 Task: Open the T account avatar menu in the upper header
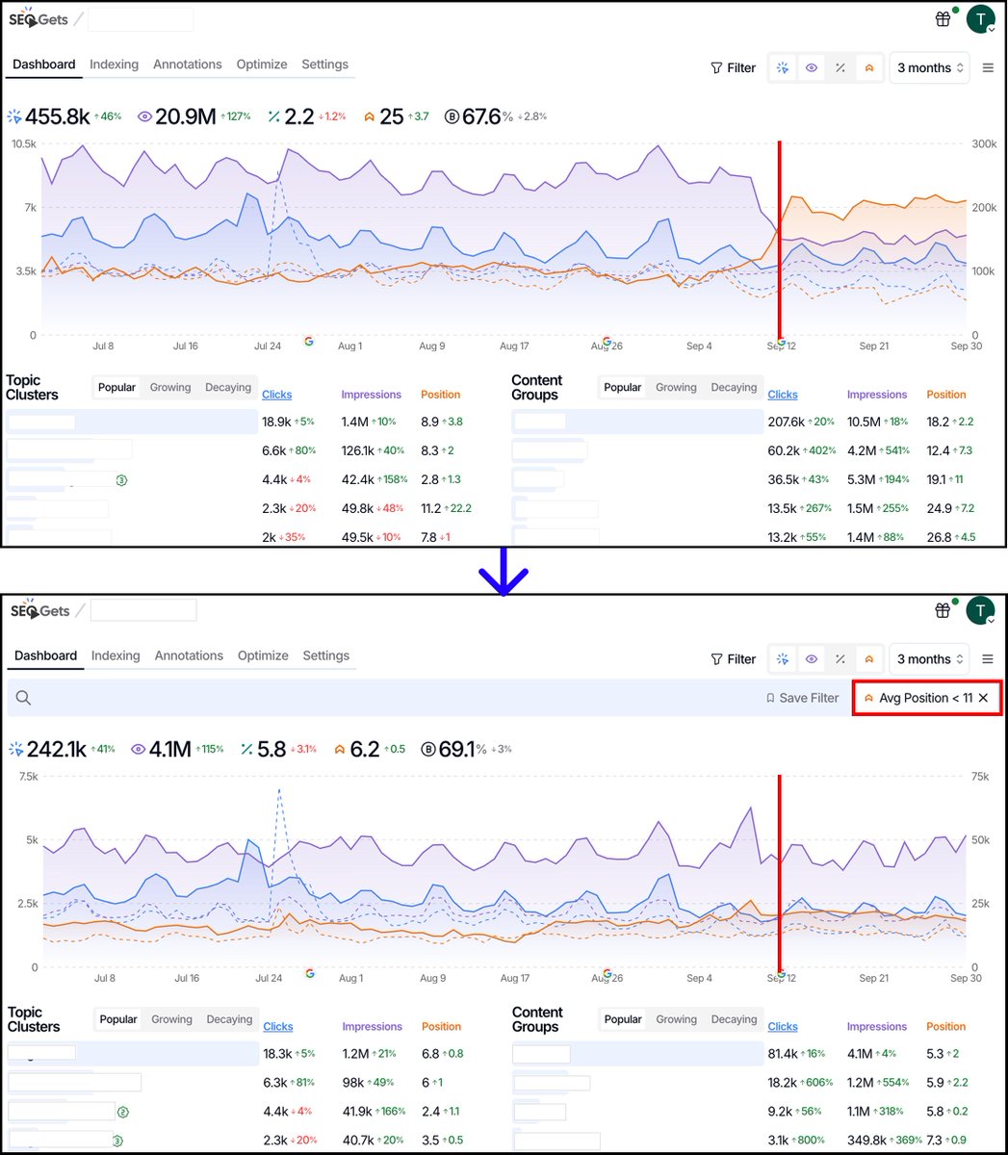tap(980, 19)
